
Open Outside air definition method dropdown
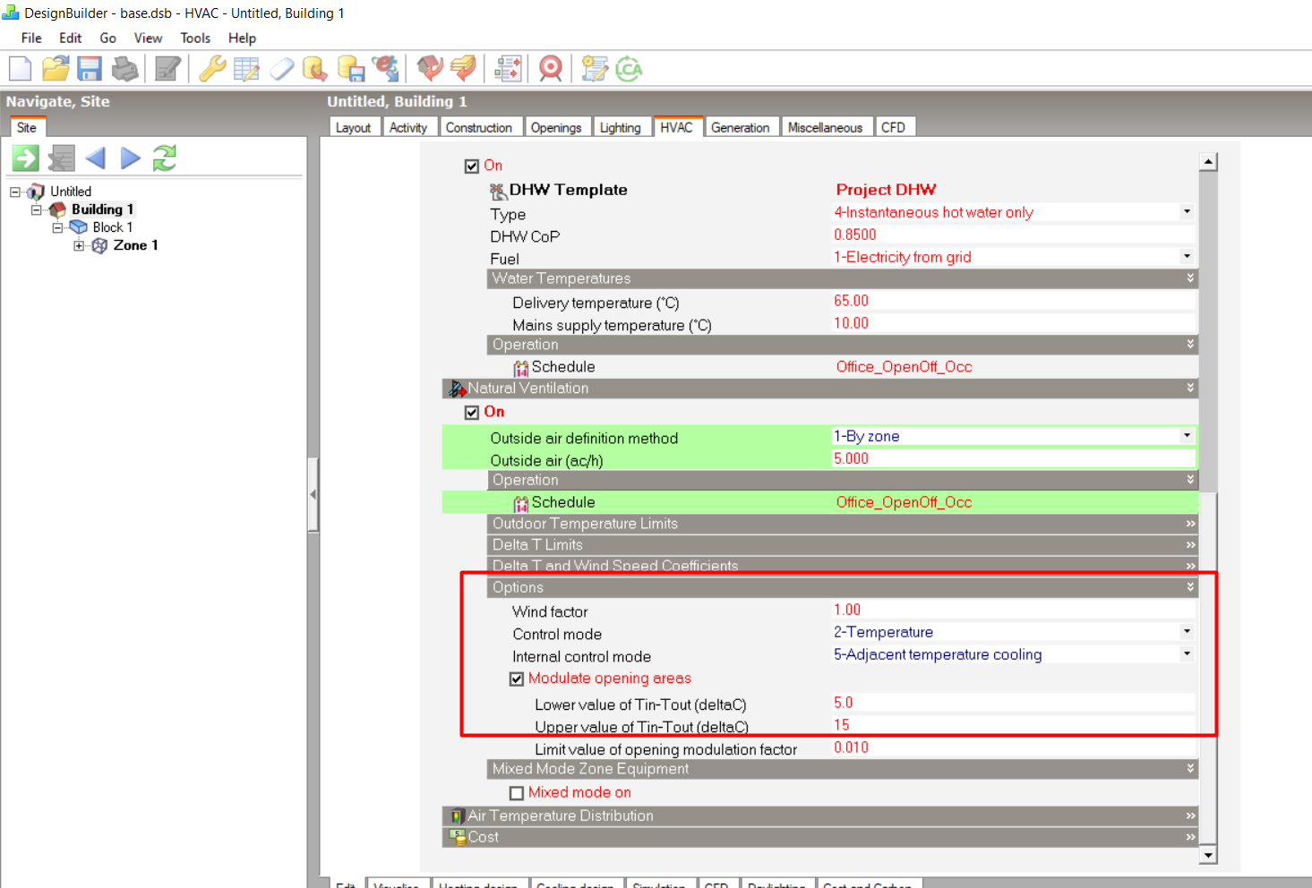1187,436
